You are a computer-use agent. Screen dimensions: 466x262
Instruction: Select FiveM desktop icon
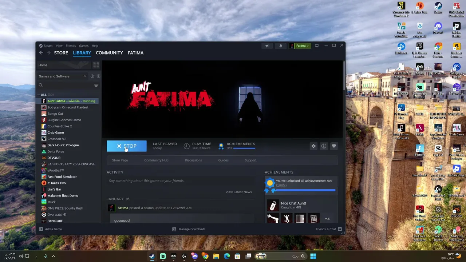coord(420,130)
